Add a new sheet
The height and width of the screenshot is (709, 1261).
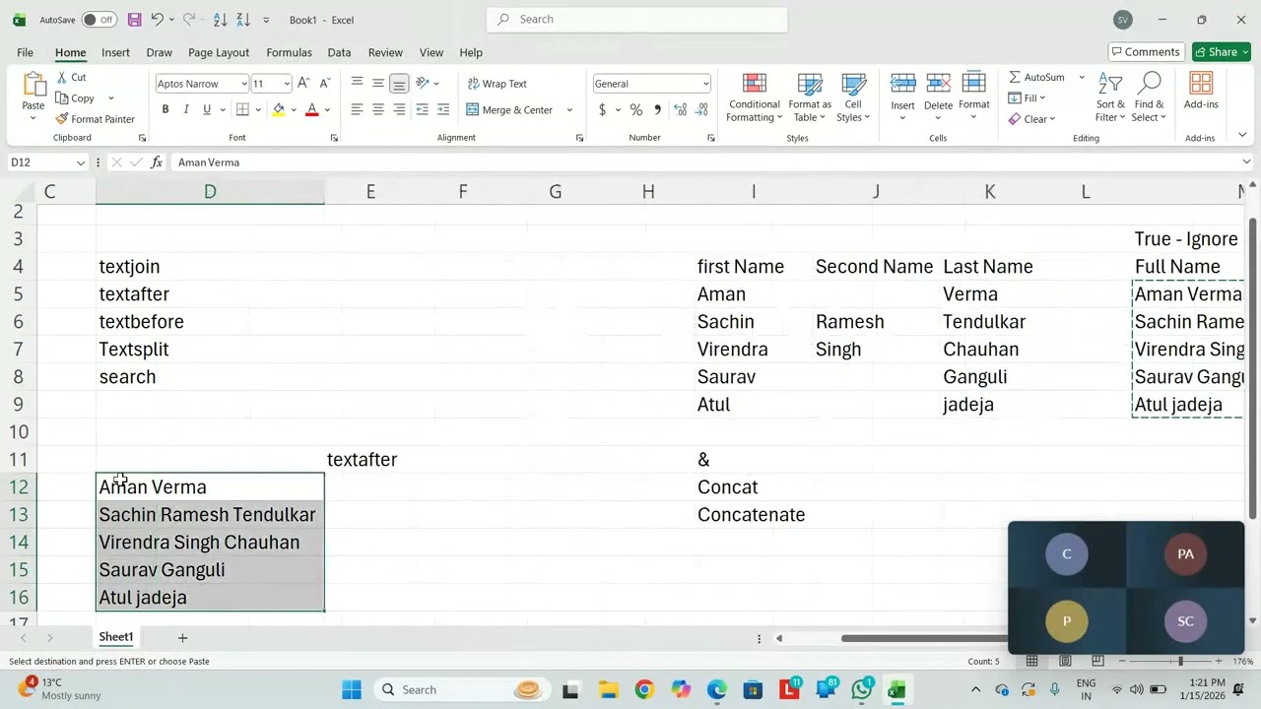coord(182,638)
